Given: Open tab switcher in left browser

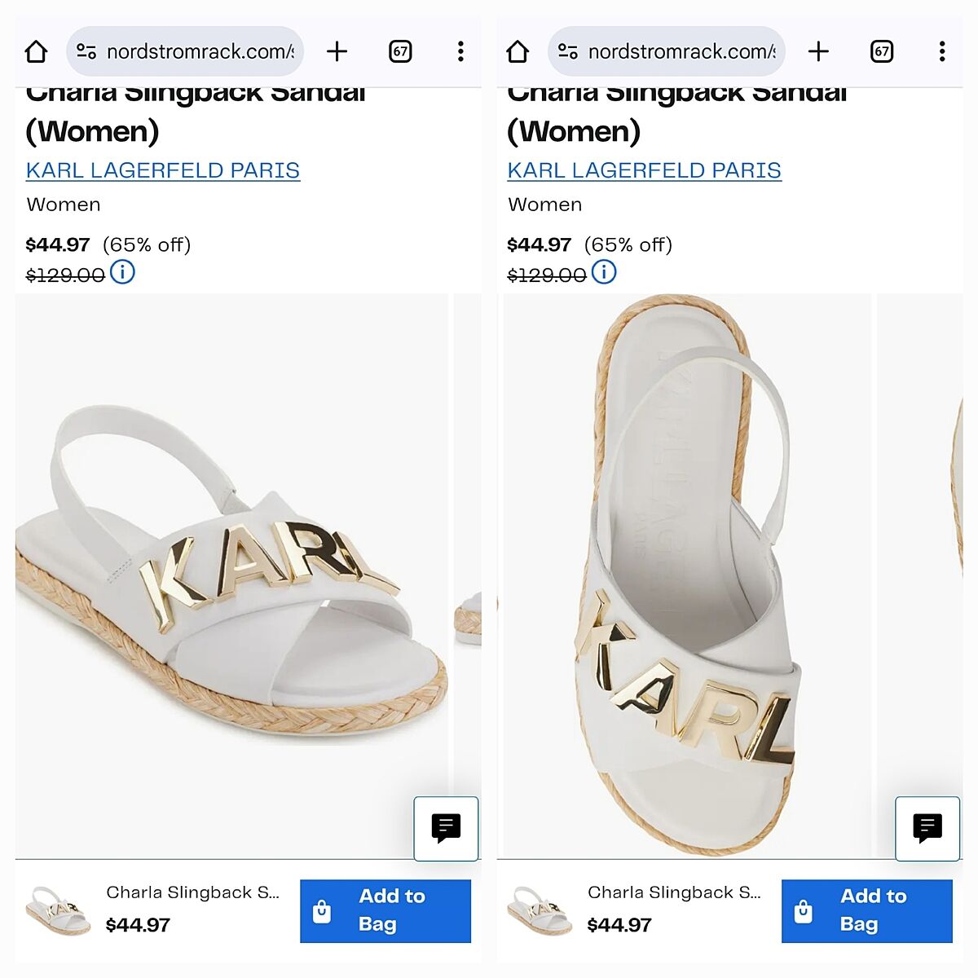Looking at the screenshot, I should pos(400,52).
